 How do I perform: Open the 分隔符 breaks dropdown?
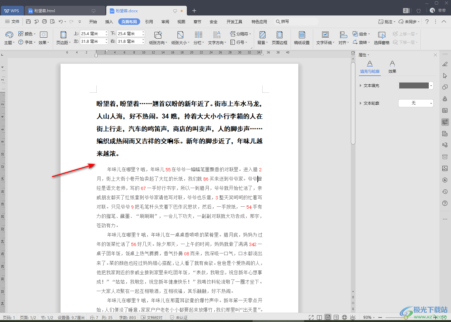click(x=240, y=34)
